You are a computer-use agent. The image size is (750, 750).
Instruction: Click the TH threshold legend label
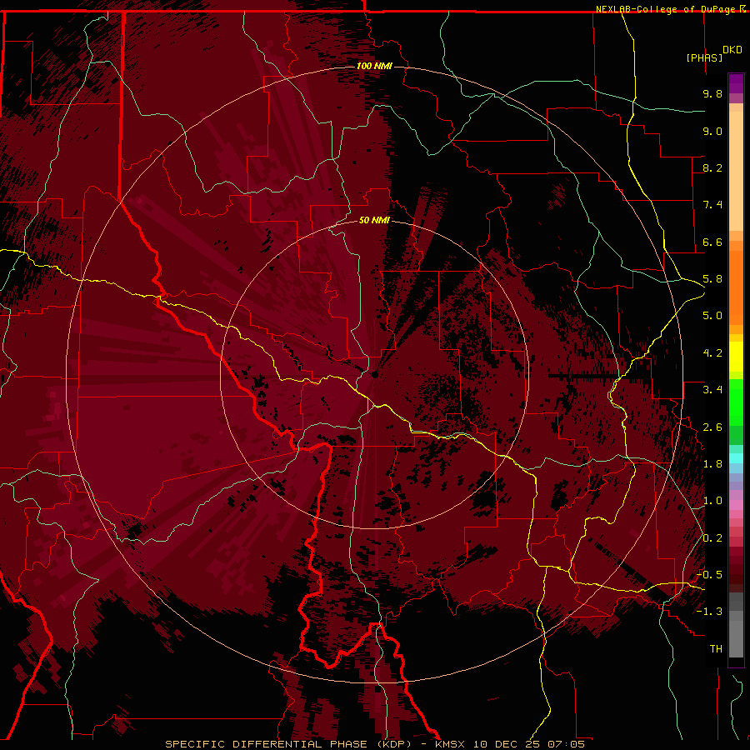[x=716, y=649]
